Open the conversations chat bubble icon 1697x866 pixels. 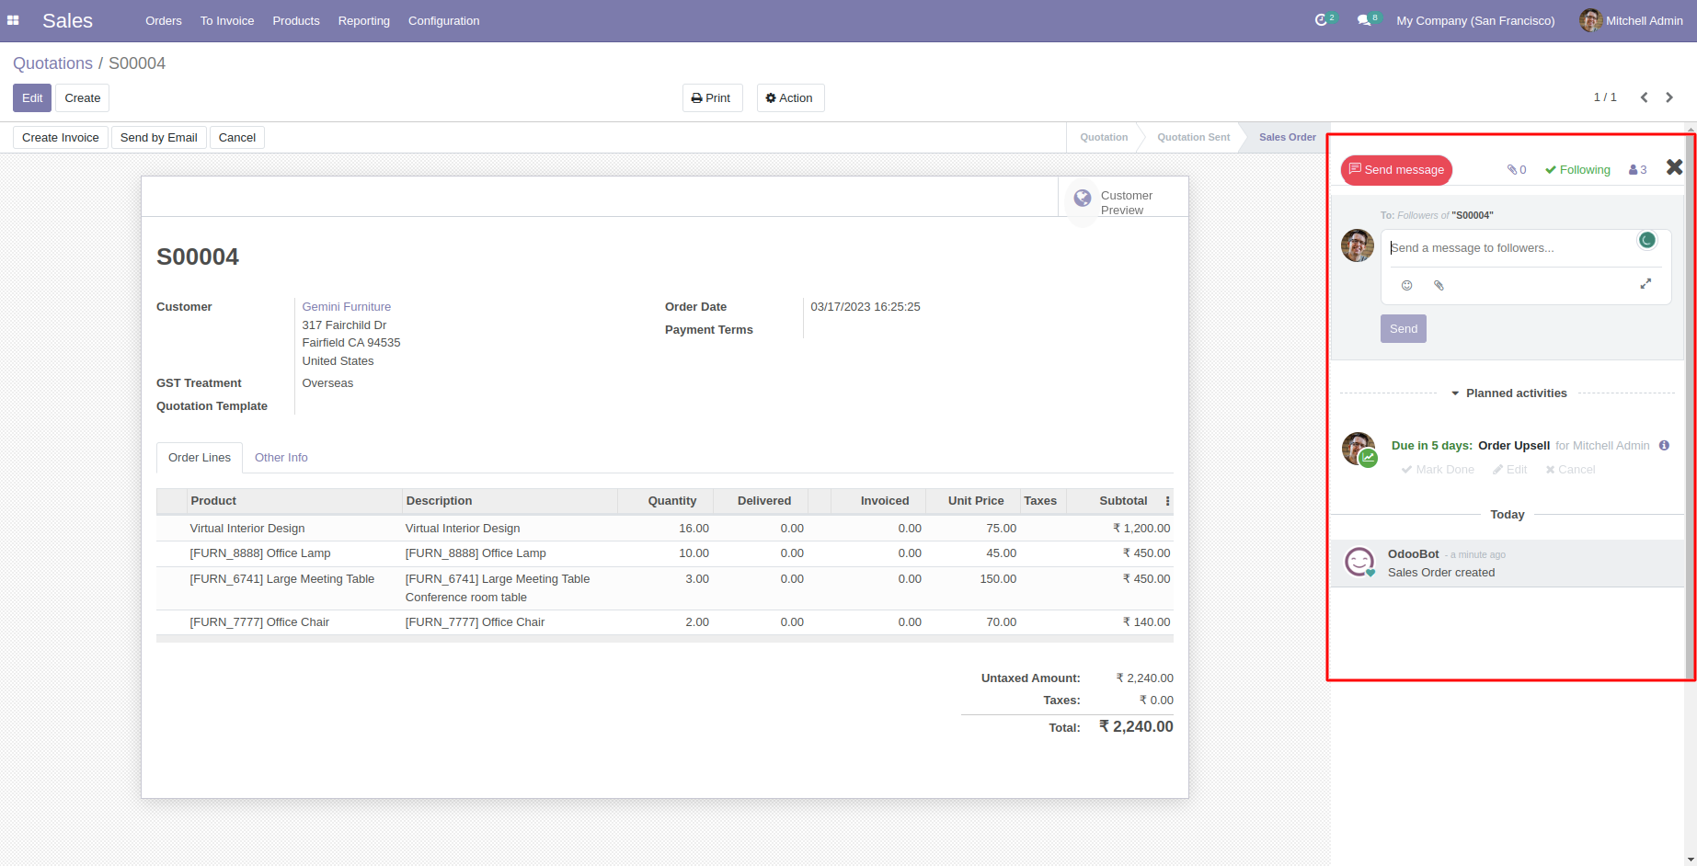[x=1364, y=20]
